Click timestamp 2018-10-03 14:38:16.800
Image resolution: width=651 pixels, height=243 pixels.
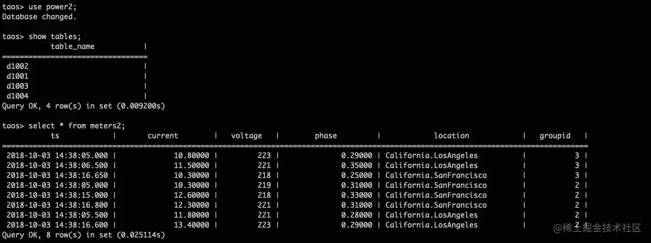[x=57, y=205]
